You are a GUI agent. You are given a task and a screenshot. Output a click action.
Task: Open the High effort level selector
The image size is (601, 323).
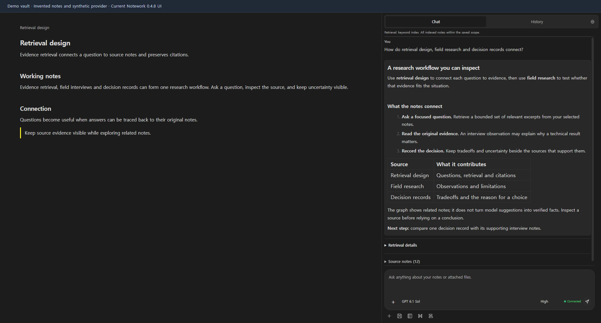(544, 301)
